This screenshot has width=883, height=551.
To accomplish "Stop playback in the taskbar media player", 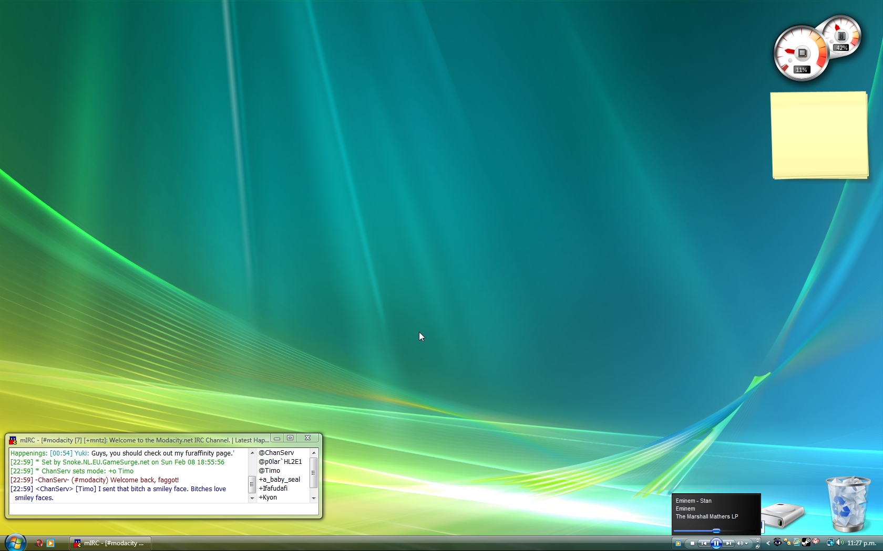I will coord(692,544).
